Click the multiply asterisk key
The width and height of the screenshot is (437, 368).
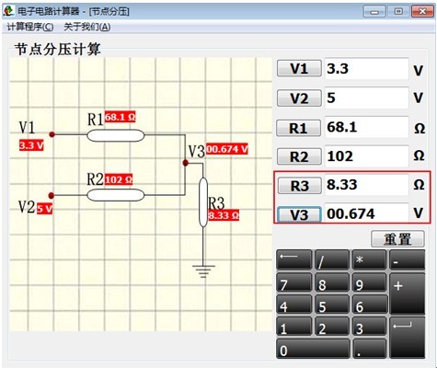(369, 259)
